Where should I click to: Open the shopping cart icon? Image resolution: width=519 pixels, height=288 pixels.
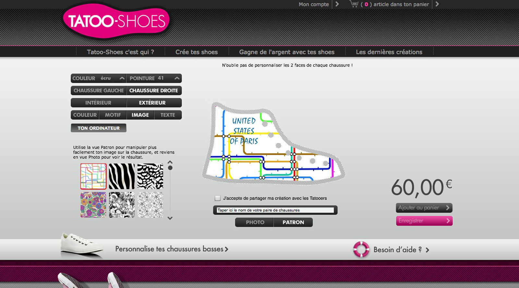pyautogui.click(x=354, y=4)
